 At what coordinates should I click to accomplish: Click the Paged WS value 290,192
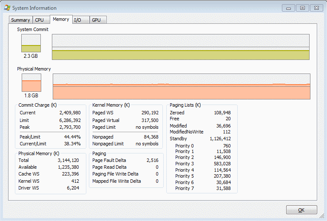click(x=150, y=113)
